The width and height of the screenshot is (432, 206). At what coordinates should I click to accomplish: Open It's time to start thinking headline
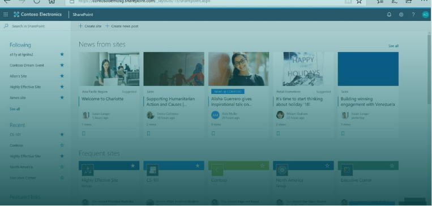(299, 102)
